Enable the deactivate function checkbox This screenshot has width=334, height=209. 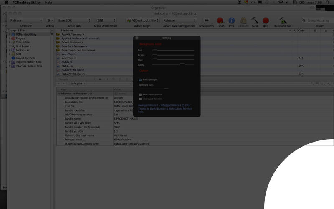(140, 99)
